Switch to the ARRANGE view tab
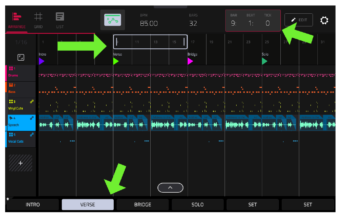The height and width of the screenshot is (218, 341). click(17, 21)
